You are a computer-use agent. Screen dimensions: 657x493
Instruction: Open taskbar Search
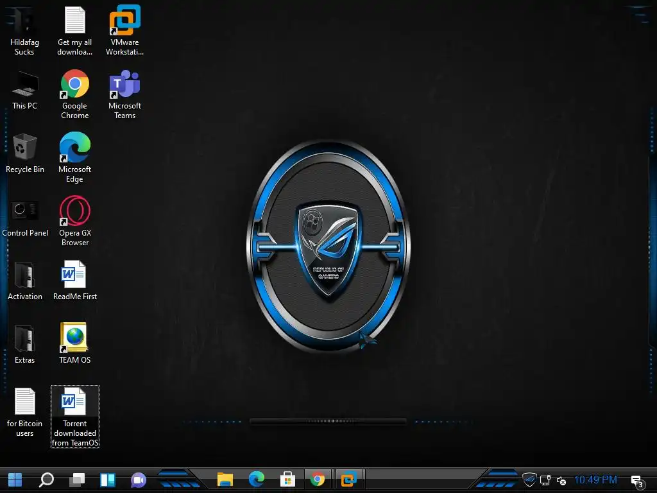click(x=46, y=480)
